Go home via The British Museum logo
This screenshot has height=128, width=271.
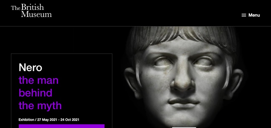pyautogui.click(x=31, y=11)
